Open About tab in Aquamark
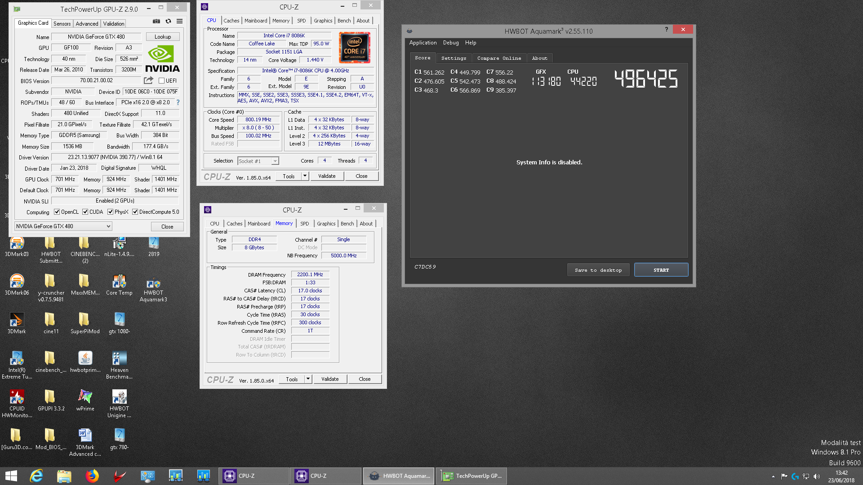 tap(539, 58)
